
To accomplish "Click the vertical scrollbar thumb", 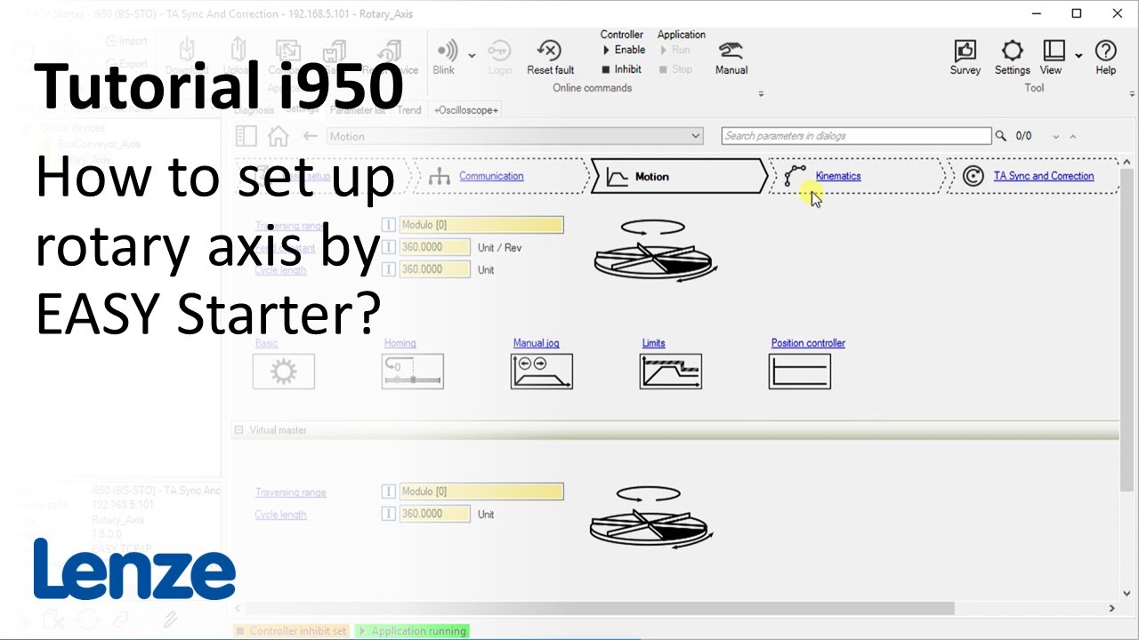I will point(1127,331).
